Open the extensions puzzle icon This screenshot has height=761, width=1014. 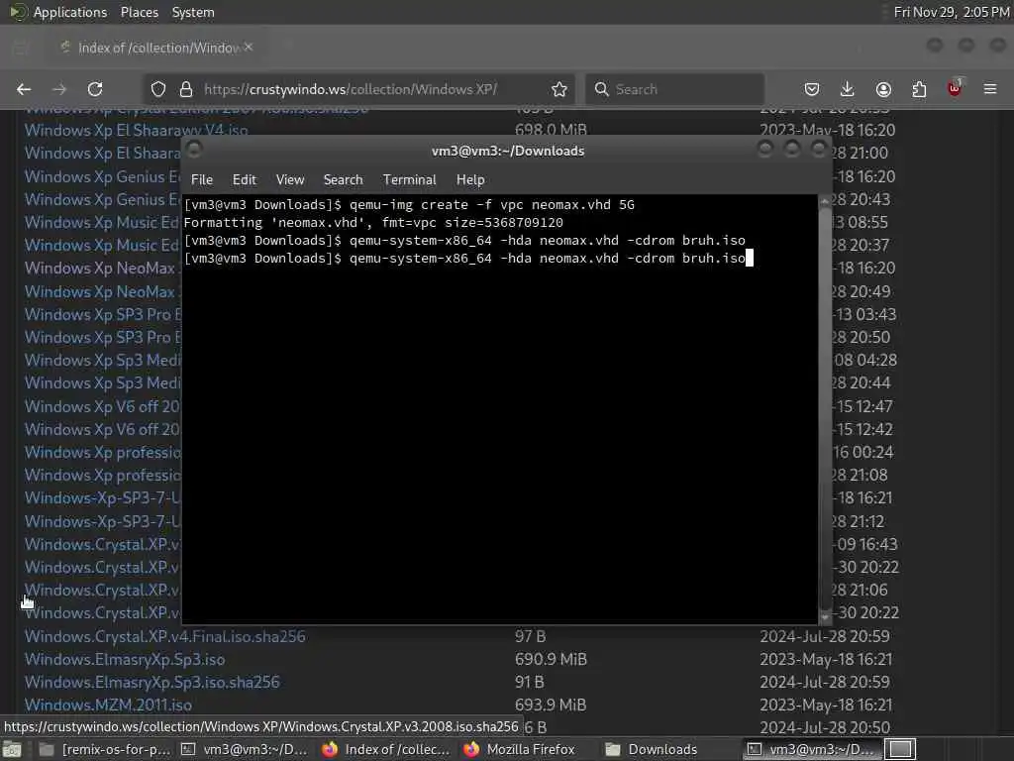[919, 89]
